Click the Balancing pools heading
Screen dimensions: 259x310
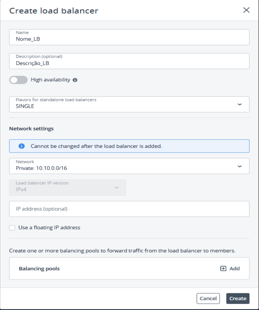coord(39,268)
